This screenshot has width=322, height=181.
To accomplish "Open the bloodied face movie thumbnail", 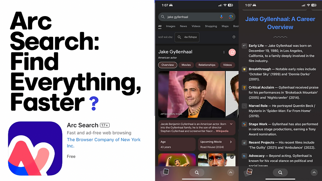I will [x=217, y=160].
